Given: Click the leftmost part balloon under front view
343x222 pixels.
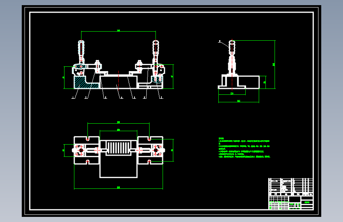Looking at the screenshot, I should click(x=73, y=98).
